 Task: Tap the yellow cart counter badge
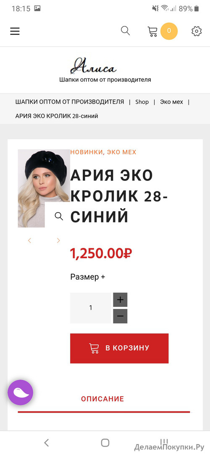pos(169,31)
